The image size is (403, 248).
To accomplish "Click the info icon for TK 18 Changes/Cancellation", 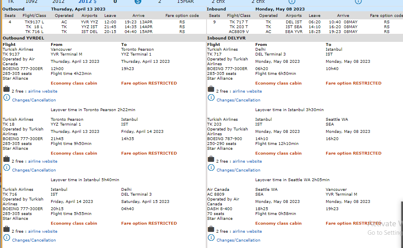I will tap(7, 168).
